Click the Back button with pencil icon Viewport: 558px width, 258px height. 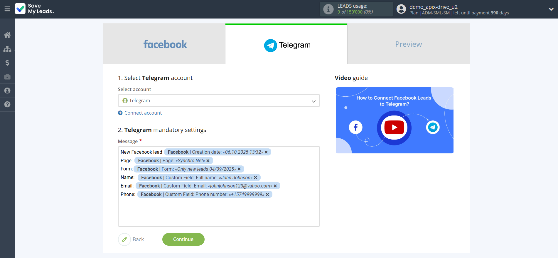pos(132,239)
